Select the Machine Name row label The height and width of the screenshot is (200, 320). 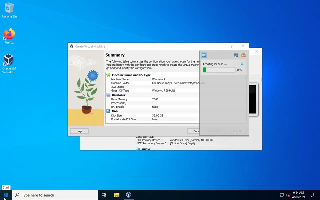[120, 79]
